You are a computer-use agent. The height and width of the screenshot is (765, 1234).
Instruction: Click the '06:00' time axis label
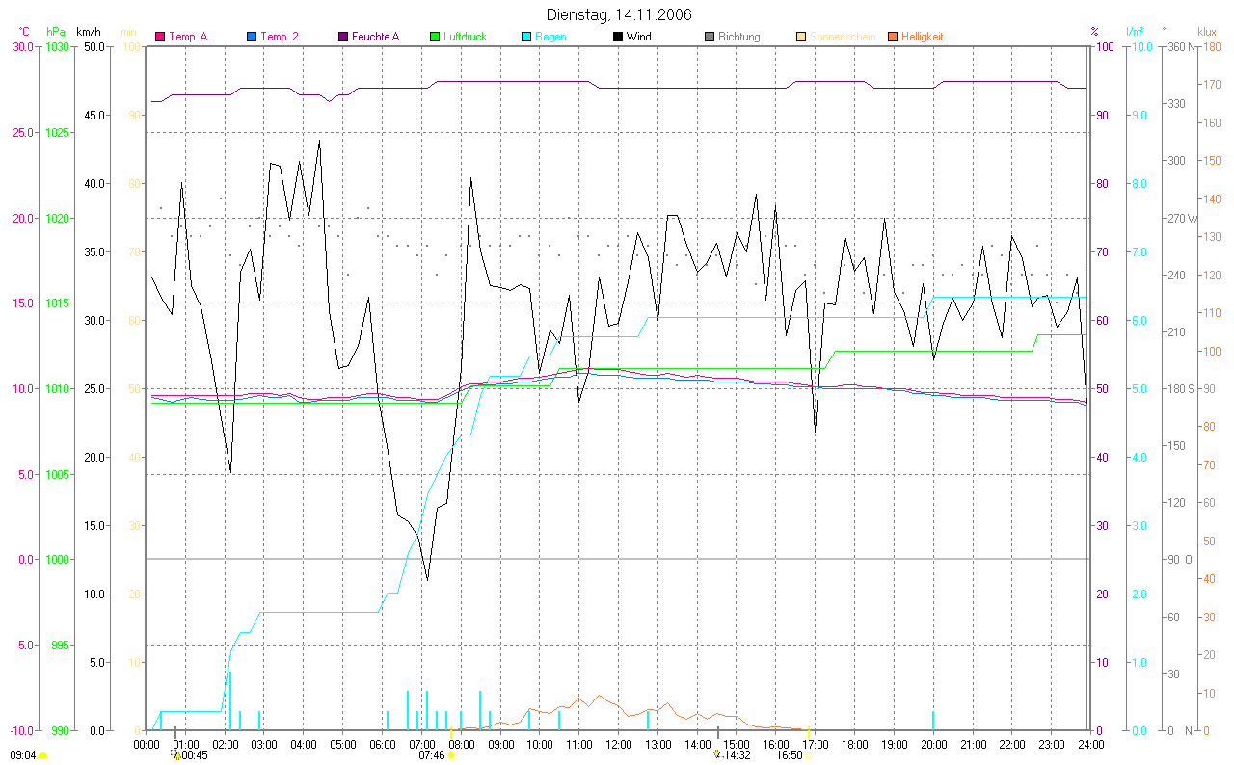click(382, 744)
